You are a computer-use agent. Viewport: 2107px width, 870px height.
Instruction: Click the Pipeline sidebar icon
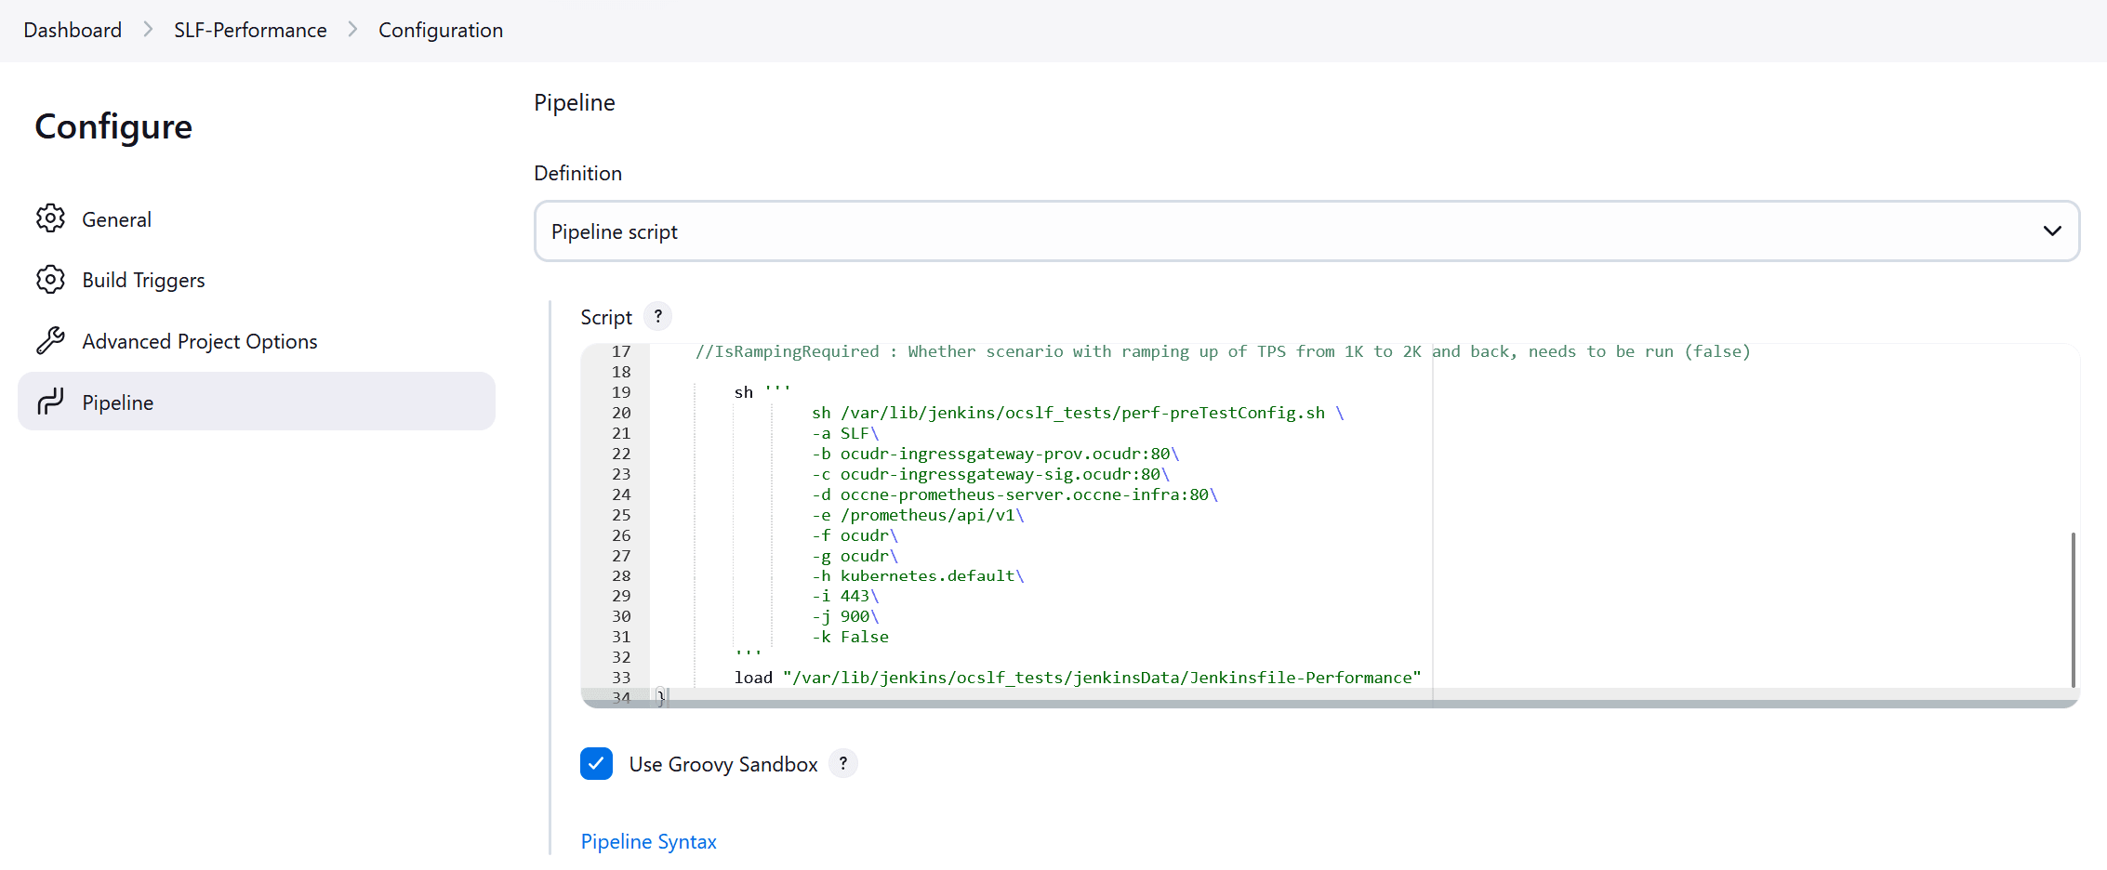(51, 402)
